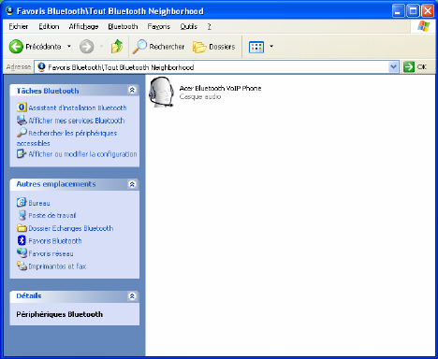Click Rechercher les périphériques accessibles link
This screenshot has width=438, height=359.
(x=67, y=138)
